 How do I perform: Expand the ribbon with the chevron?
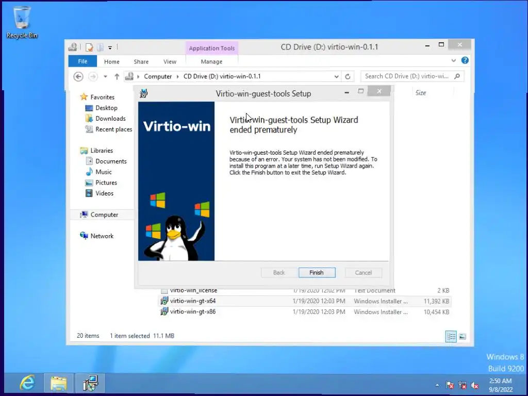(x=454, y=61)
